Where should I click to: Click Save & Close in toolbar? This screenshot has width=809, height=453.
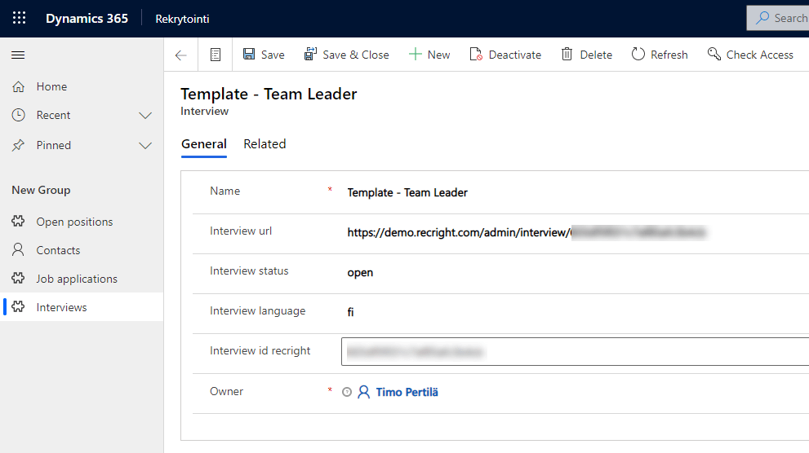[x=347, y=55]
